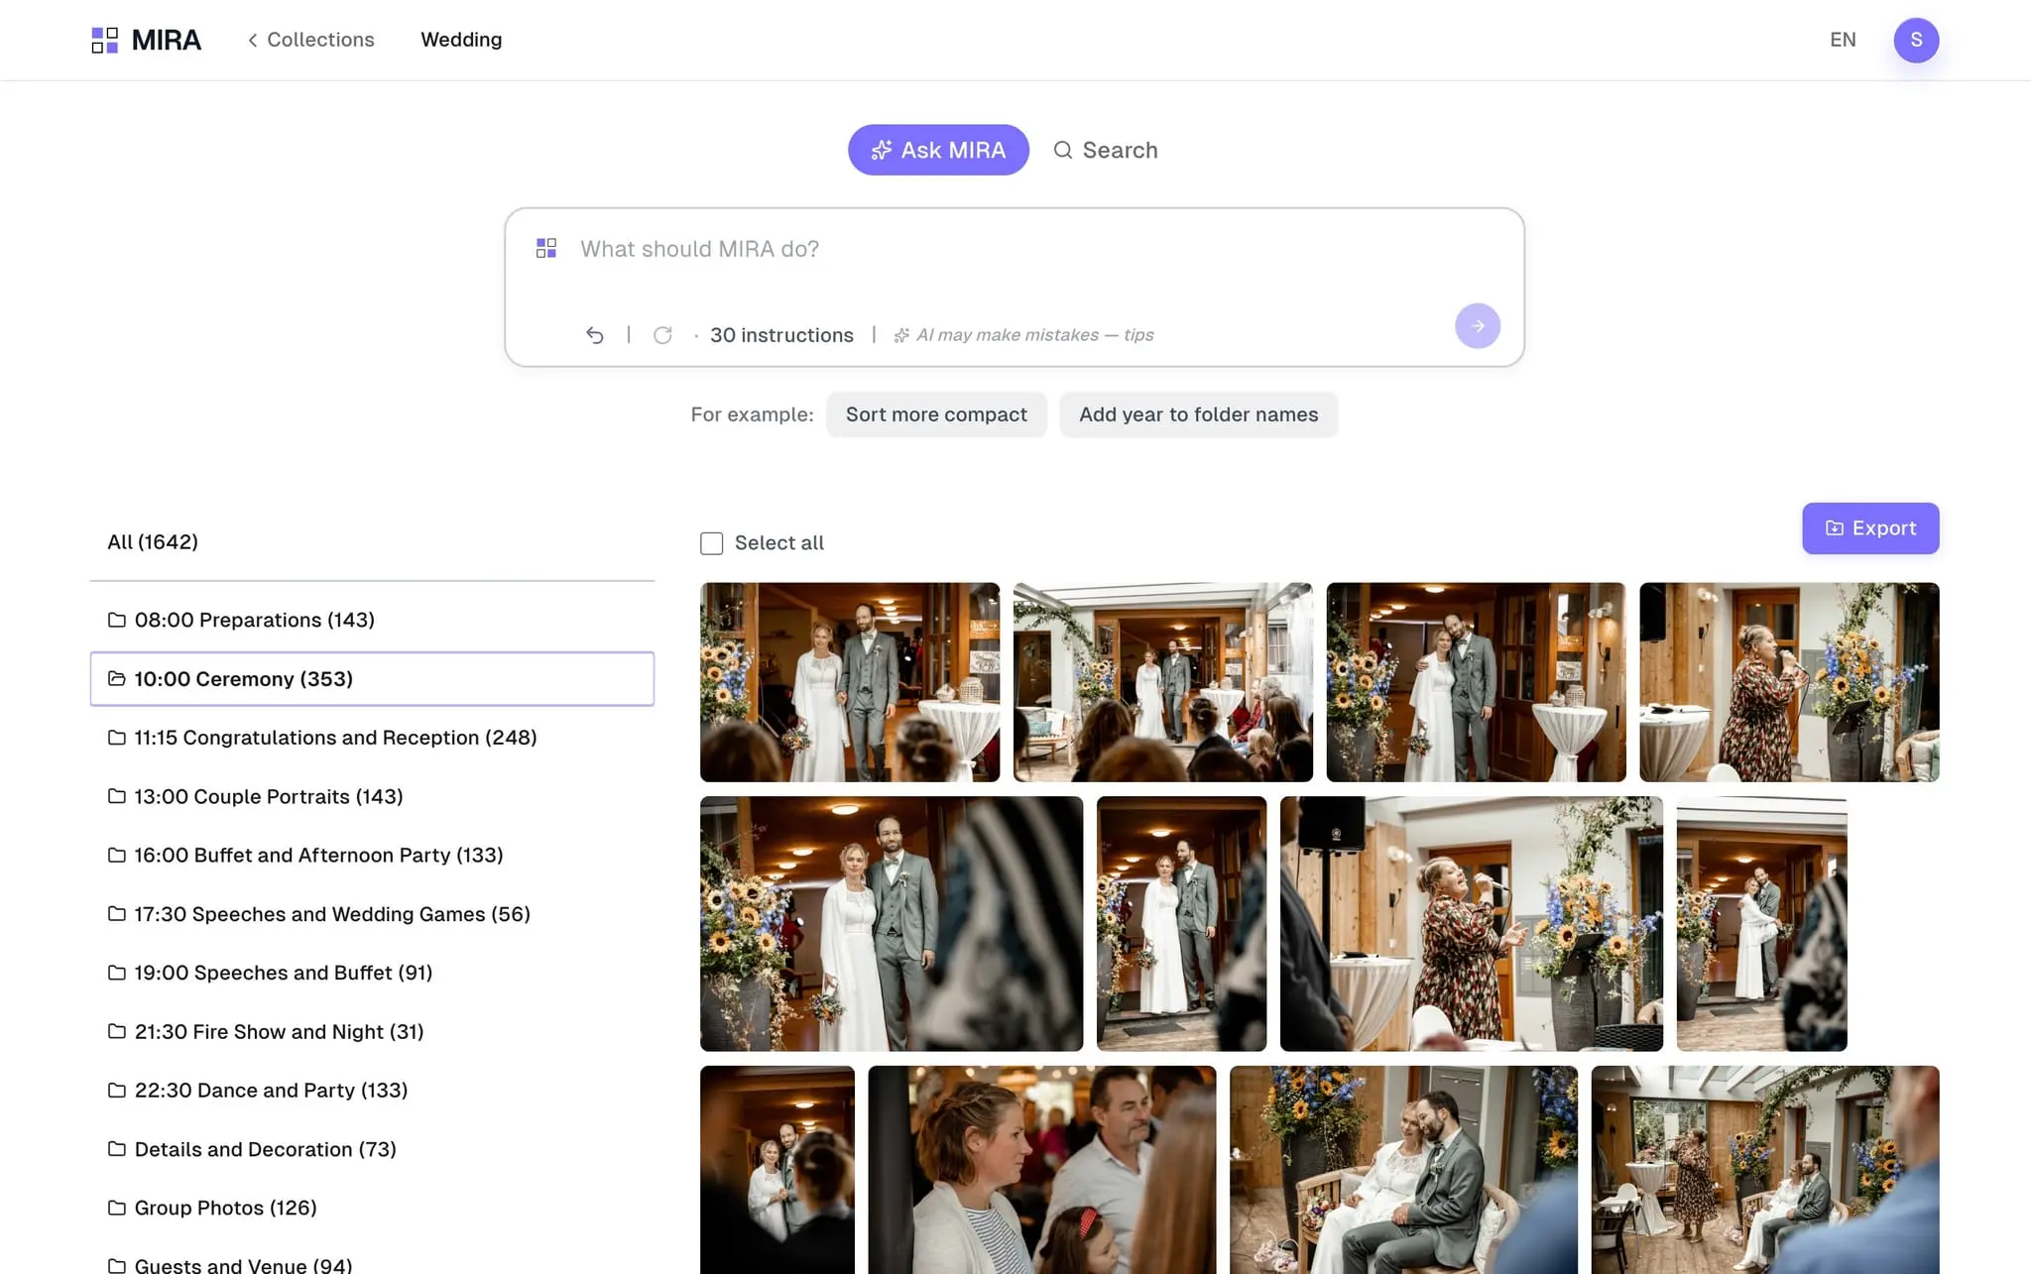Open wide second-row thumbnail of couple by sunflowers
The width and height of the screenshot is (2031, 1274).
tap(892, 924)
